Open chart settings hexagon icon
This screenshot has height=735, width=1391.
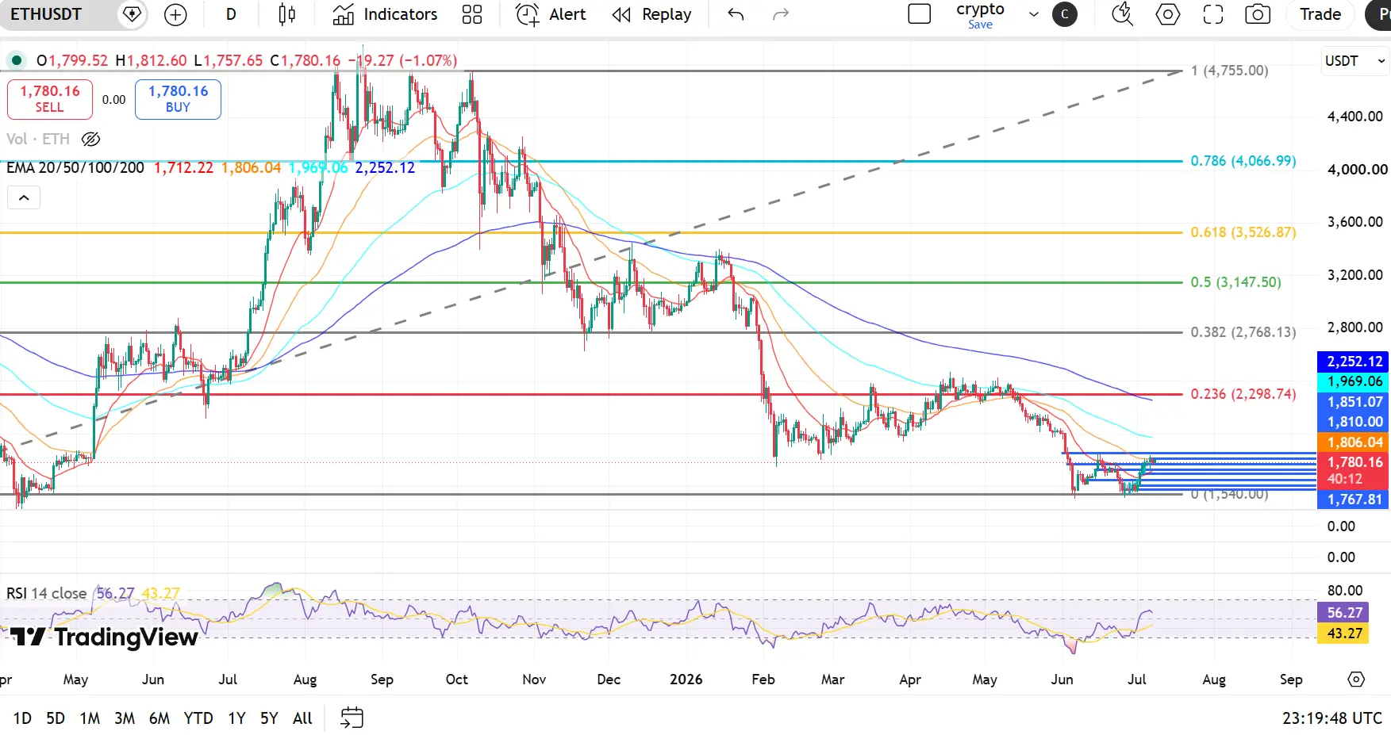pyautogui.click(x=1168, y=14)
